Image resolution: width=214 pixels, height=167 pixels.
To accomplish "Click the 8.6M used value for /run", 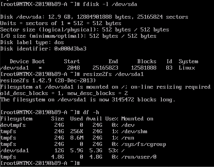I will coord(77,138).
